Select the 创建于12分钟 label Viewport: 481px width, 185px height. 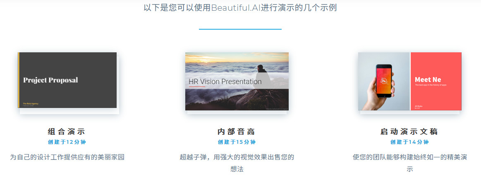67,142
